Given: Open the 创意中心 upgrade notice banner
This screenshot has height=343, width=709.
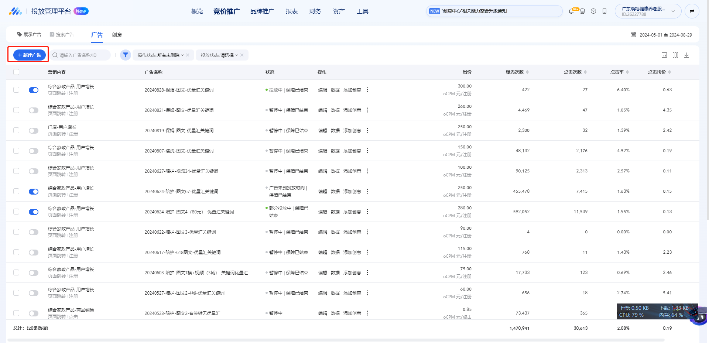Looking at the screenshot, I should point(494,11).
